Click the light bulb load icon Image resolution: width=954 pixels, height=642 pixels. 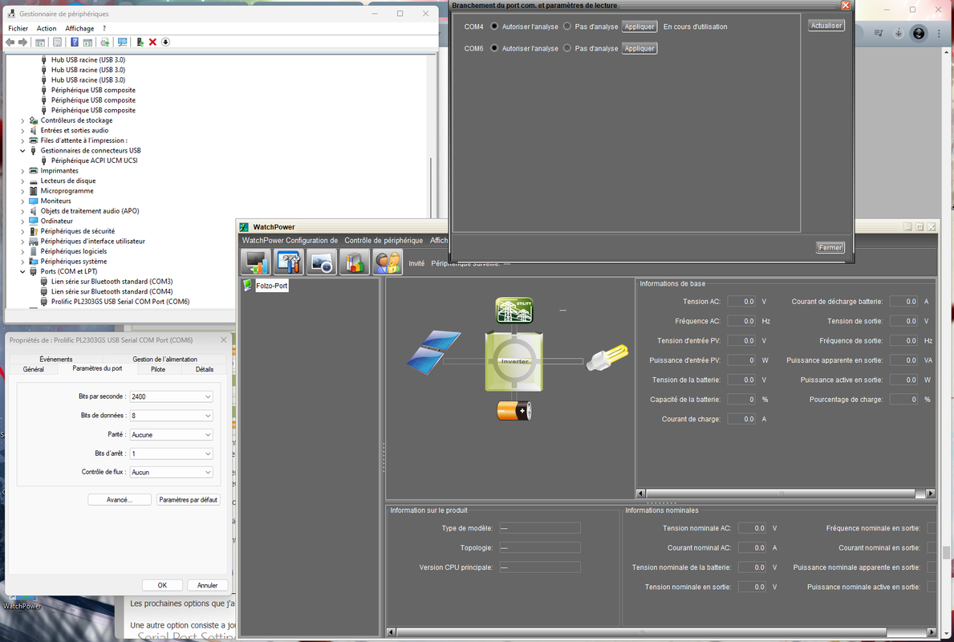(x=607, y=357)
